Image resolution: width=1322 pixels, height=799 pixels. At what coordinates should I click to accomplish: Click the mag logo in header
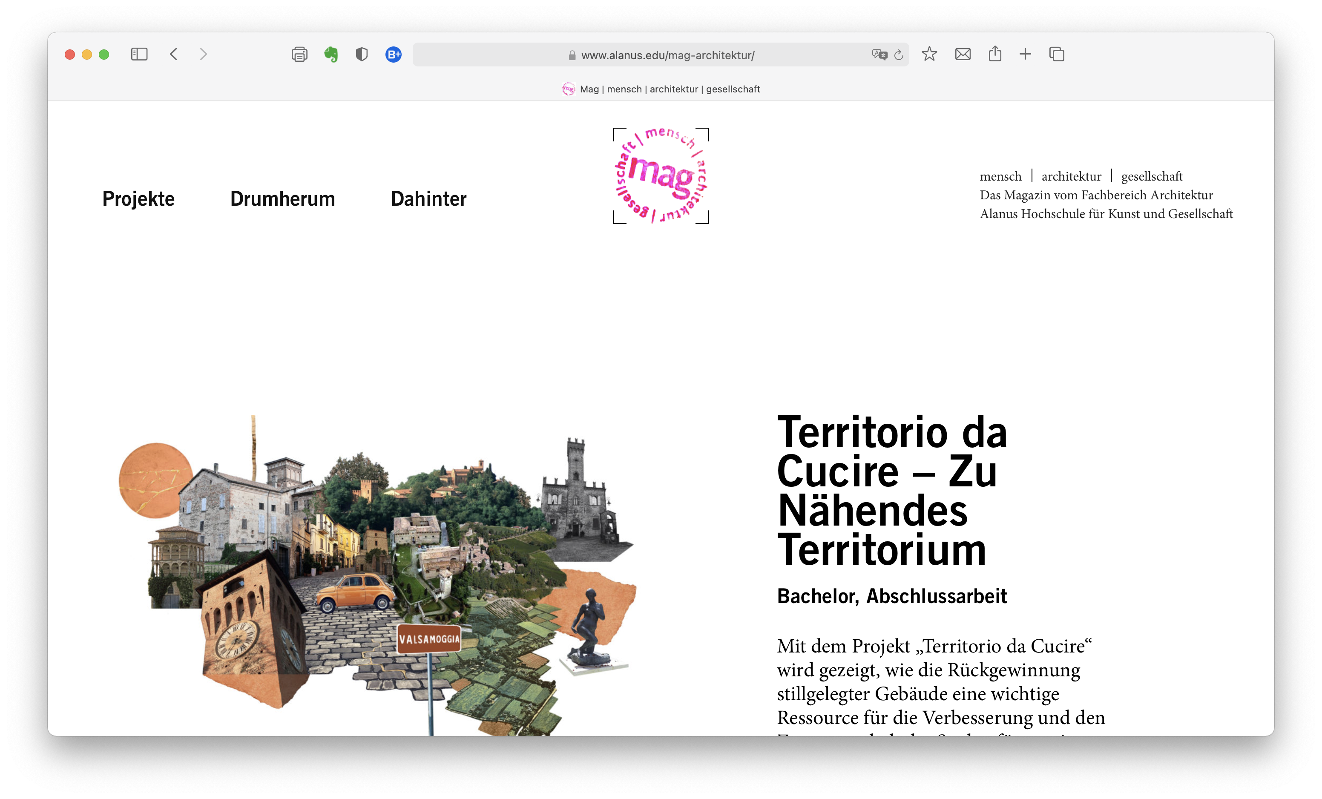(x=661, y=176)
